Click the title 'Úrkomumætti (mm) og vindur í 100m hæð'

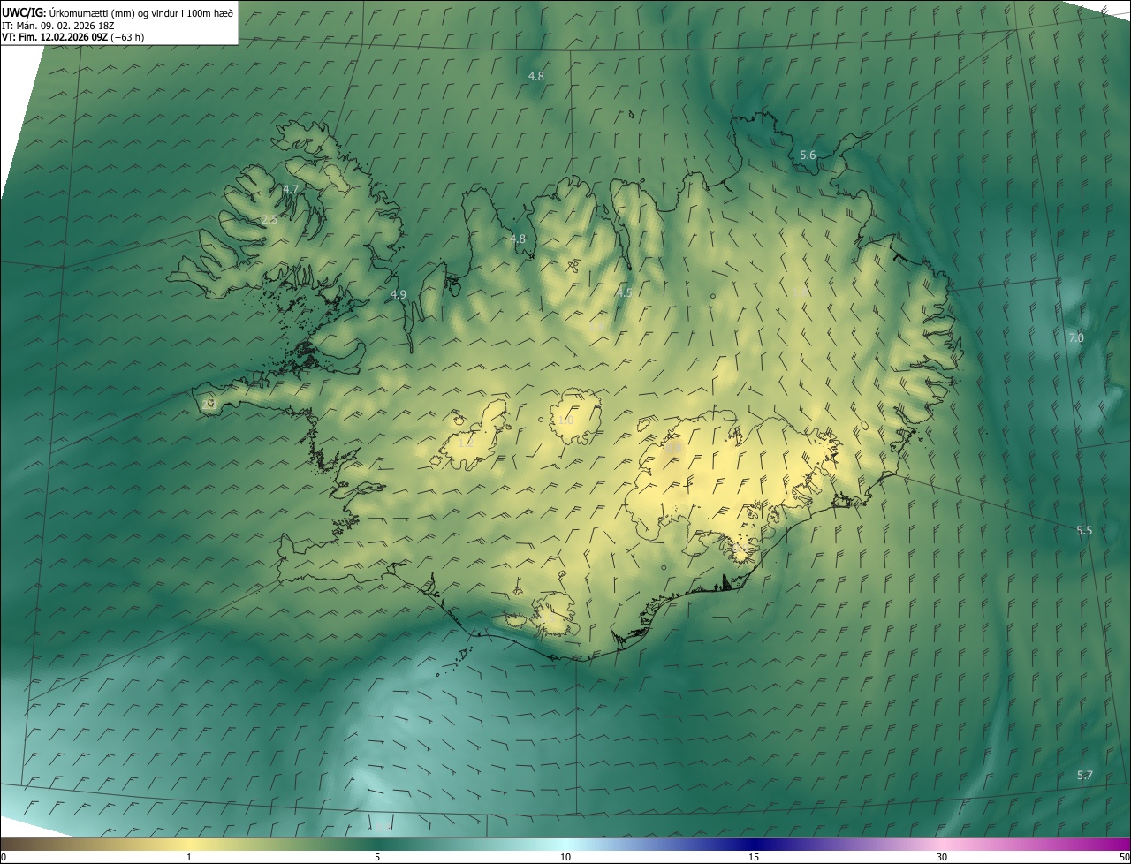[141, 12]
